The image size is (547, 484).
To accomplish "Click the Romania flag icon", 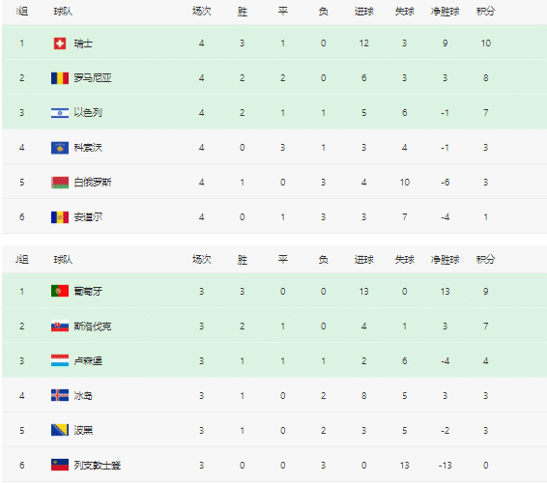I will [60, 78].
